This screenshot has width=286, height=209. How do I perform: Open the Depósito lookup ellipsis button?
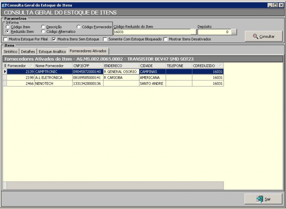pyautogui.click(x=234, y=32)
